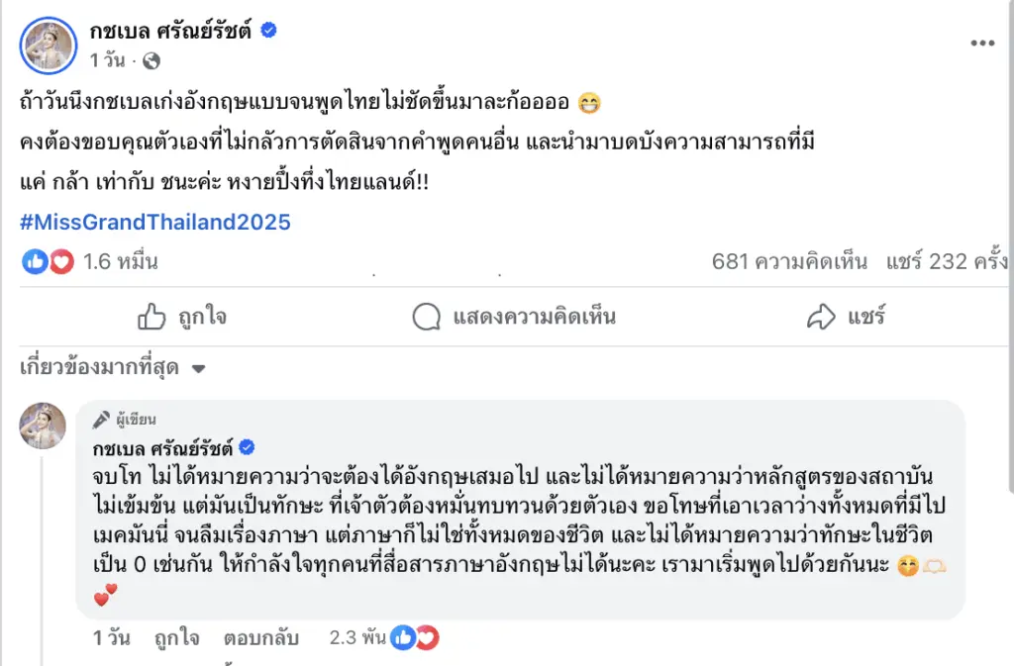The height and width of the screenshot is (666, 1014).
Task: Click the globe public audience icon
Action: [152, 61]
